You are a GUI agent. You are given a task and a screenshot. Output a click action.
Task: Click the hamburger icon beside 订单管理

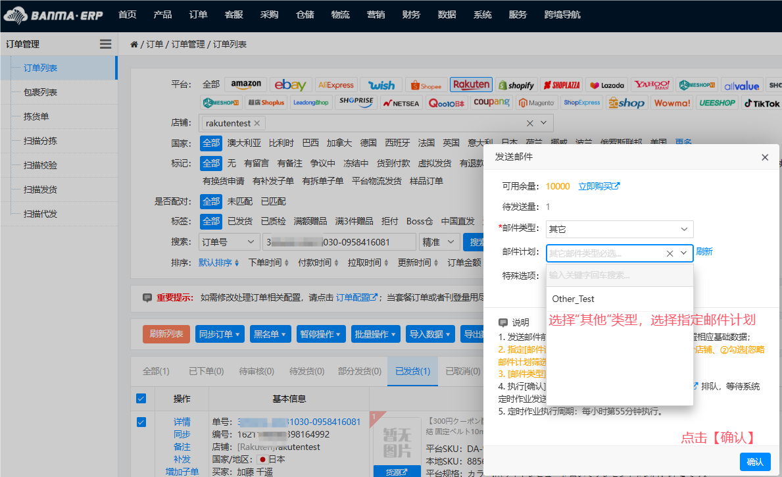[x=105, y=44]
